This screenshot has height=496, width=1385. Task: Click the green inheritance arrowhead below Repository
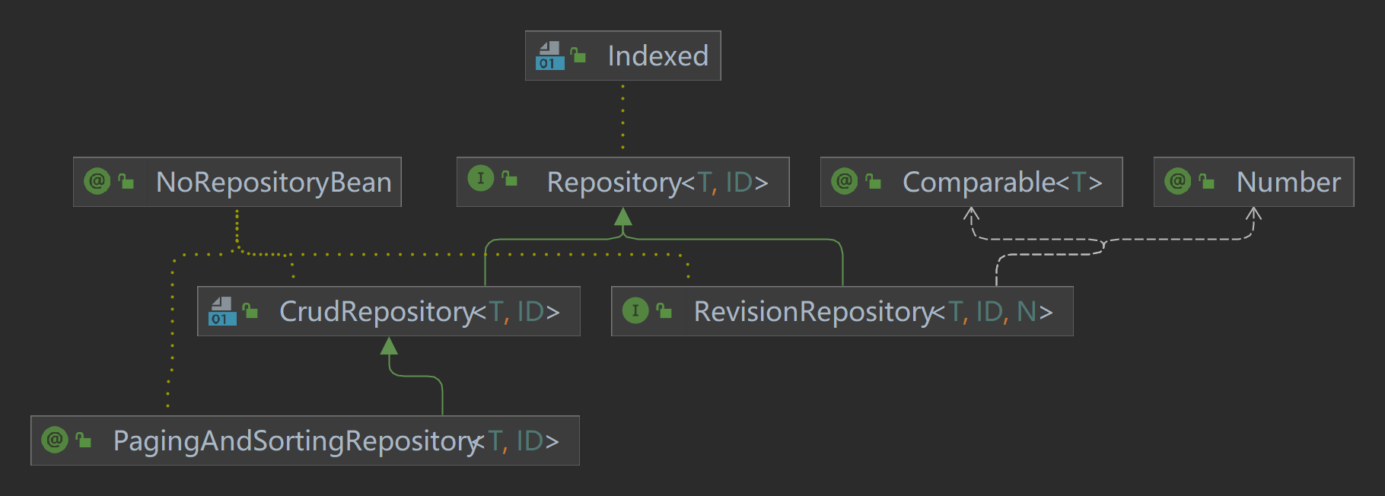623,217
